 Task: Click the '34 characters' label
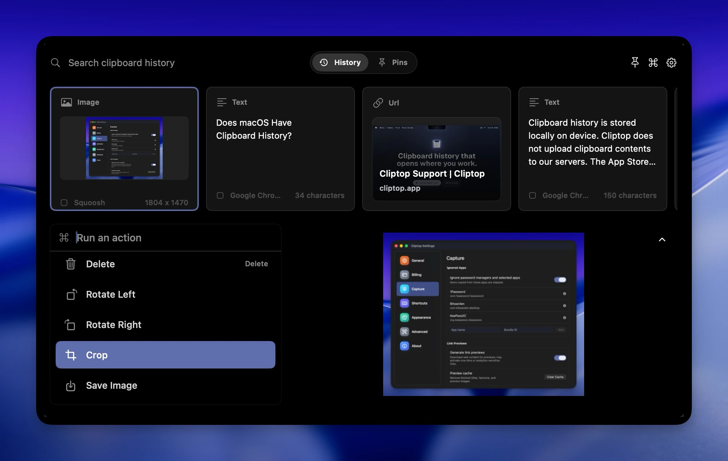[x=320, y=195]
